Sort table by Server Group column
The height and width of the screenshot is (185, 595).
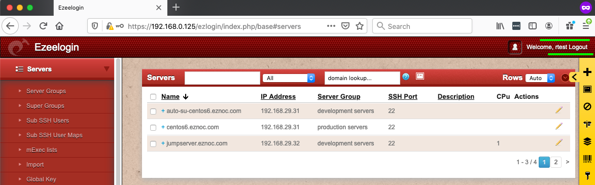pyautogui.click(x=339, y=97)
